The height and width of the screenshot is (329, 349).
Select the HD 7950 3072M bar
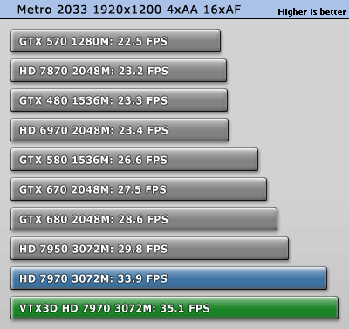150,249
